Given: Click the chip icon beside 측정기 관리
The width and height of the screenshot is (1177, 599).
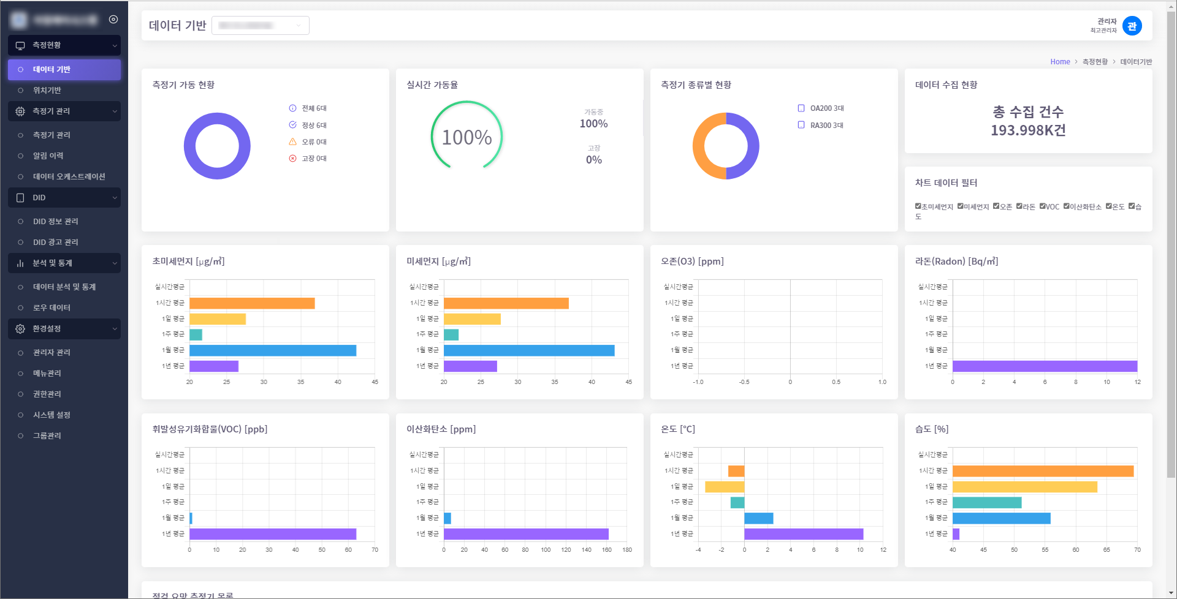Looking at the screenshot, I should tap(20, 111).
